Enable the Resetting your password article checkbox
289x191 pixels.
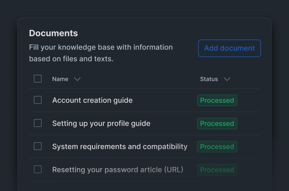[x=38, y=169]
